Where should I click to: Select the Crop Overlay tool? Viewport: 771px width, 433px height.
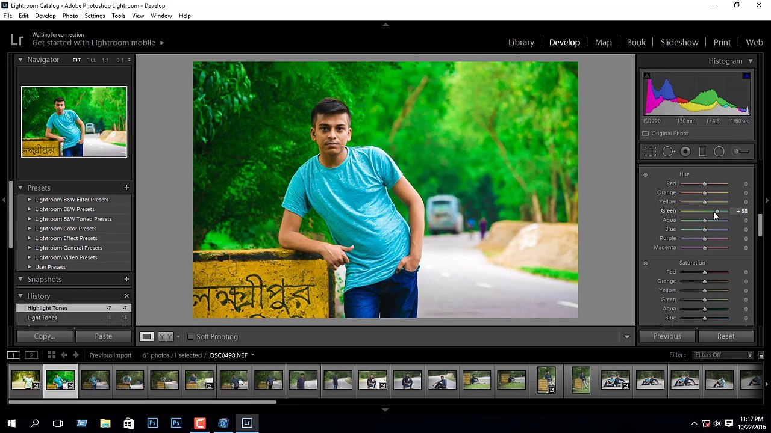[x=650, y=152]
